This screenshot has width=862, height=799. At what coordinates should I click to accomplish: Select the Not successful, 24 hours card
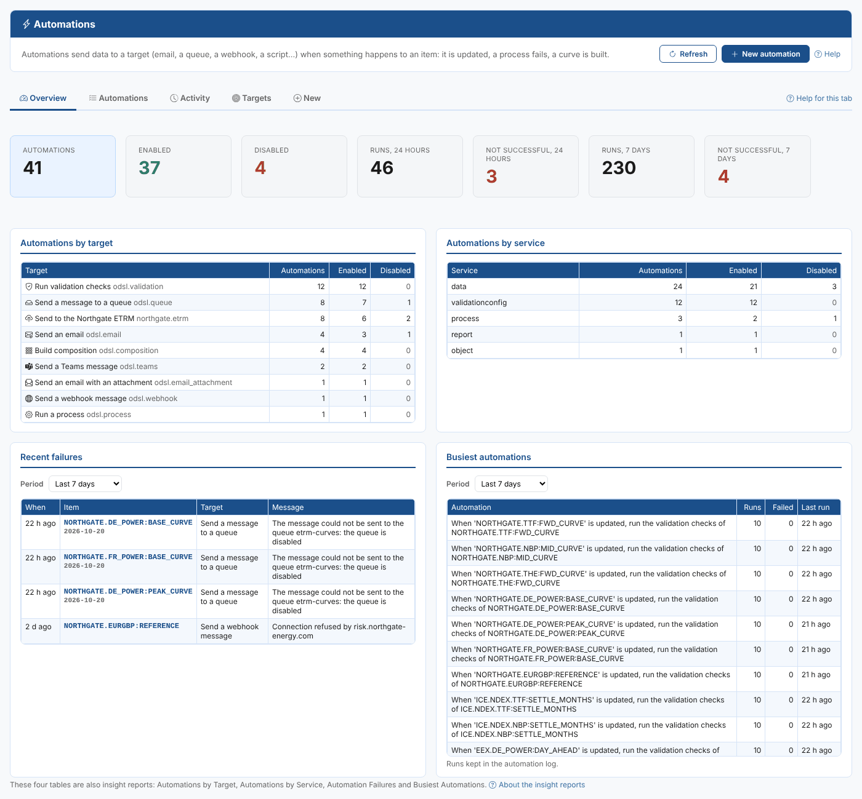[526, 166]
